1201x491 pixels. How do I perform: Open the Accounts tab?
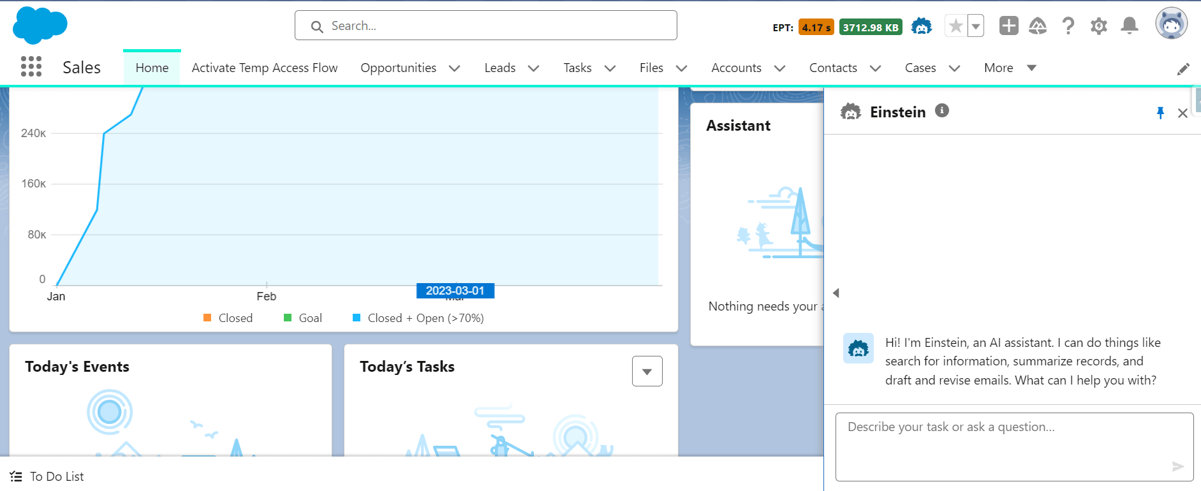[x=736, y=68]
